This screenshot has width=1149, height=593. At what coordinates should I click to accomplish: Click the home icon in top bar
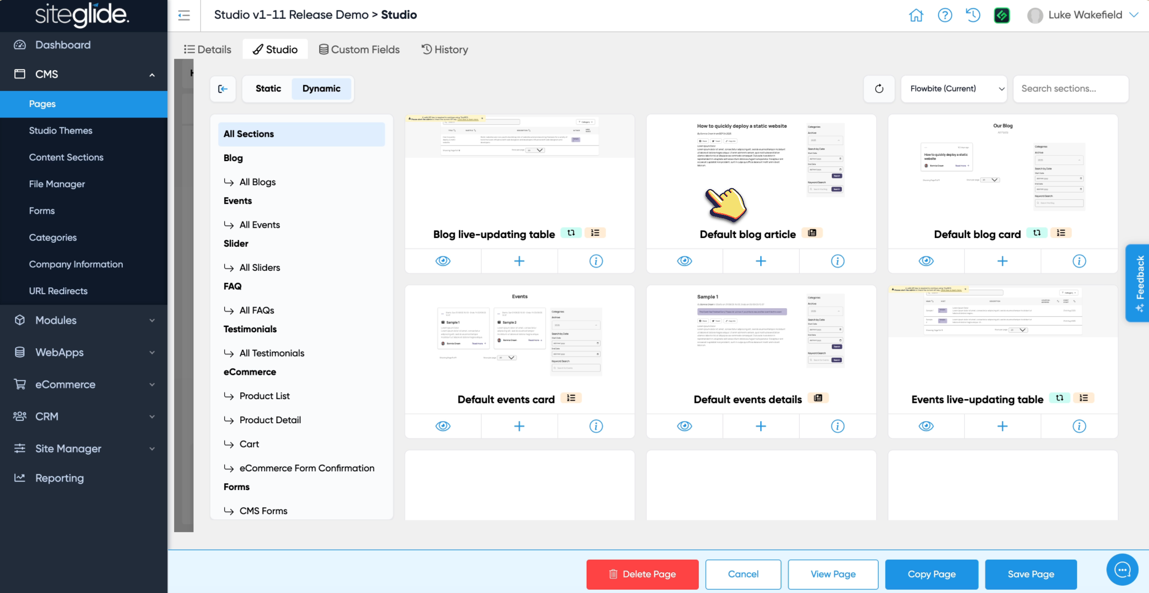(916, 15)
